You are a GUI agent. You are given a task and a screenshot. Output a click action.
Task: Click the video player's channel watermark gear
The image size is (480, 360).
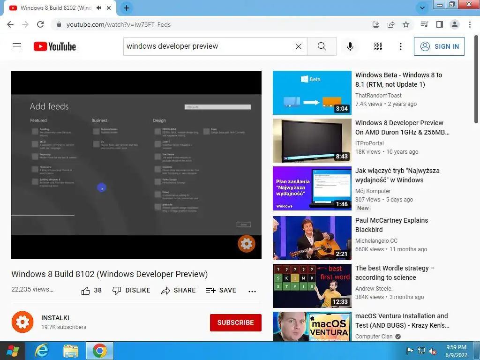click(x=247, y=244)
